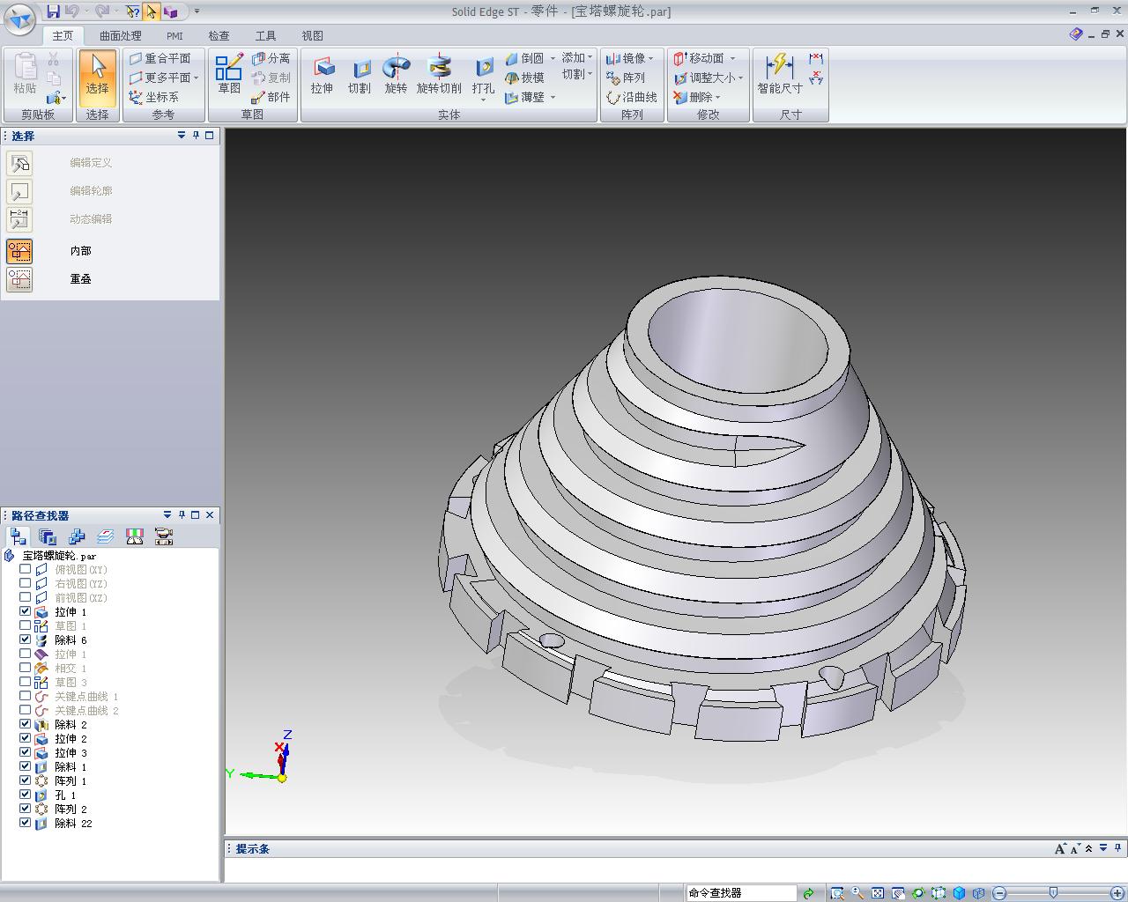This screenshot has width=1128, height=902.
Task: Open the 智能尺寸 (Smart Dimension) tool
Action: coord(780,75)
